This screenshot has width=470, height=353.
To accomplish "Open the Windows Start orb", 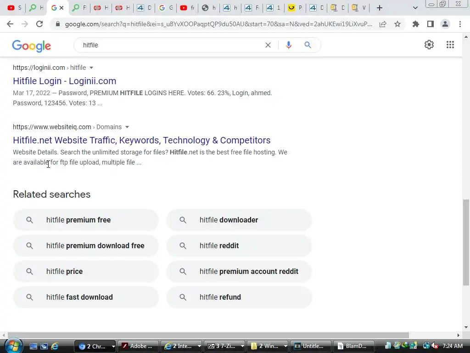I will [x=13, y=346].
